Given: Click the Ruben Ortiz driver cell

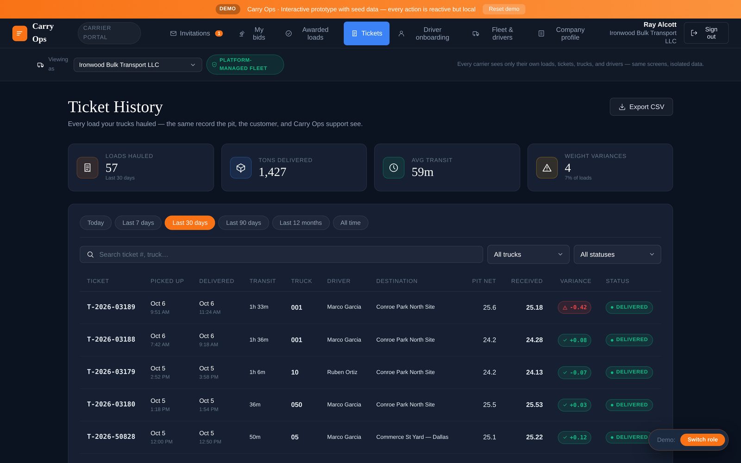Looking at the screenshot, I should pos(342,372).
